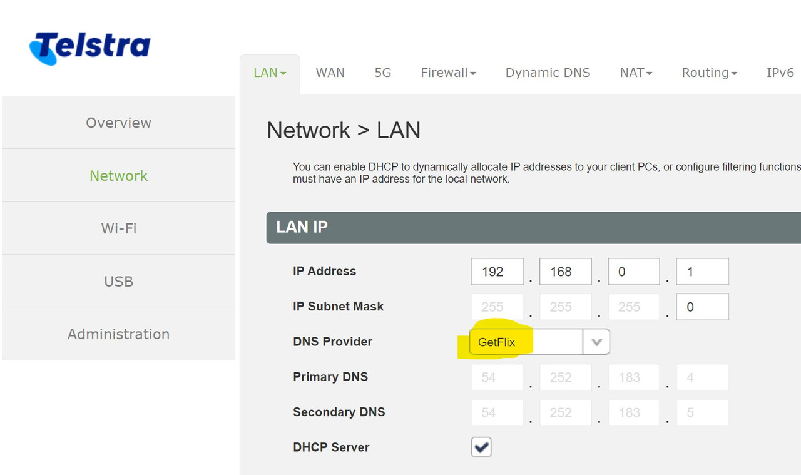The image size is (801, 475).
Task: Expand the Routing menu tab
Action: [709, 73]
